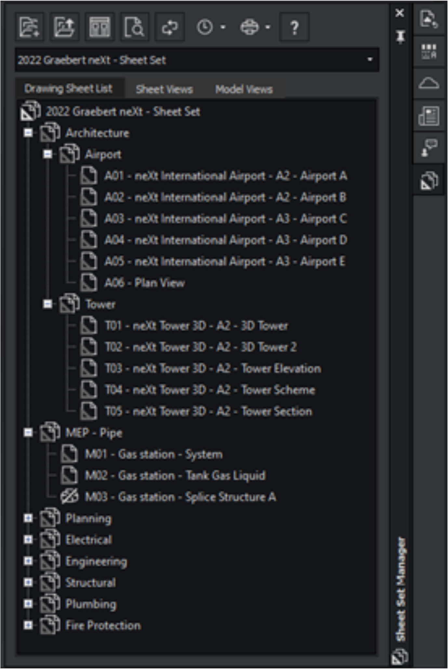This screenshot has width=448, height=669.
Task: Select sheet M03 Splice Structure A
Action: [180, 497]
